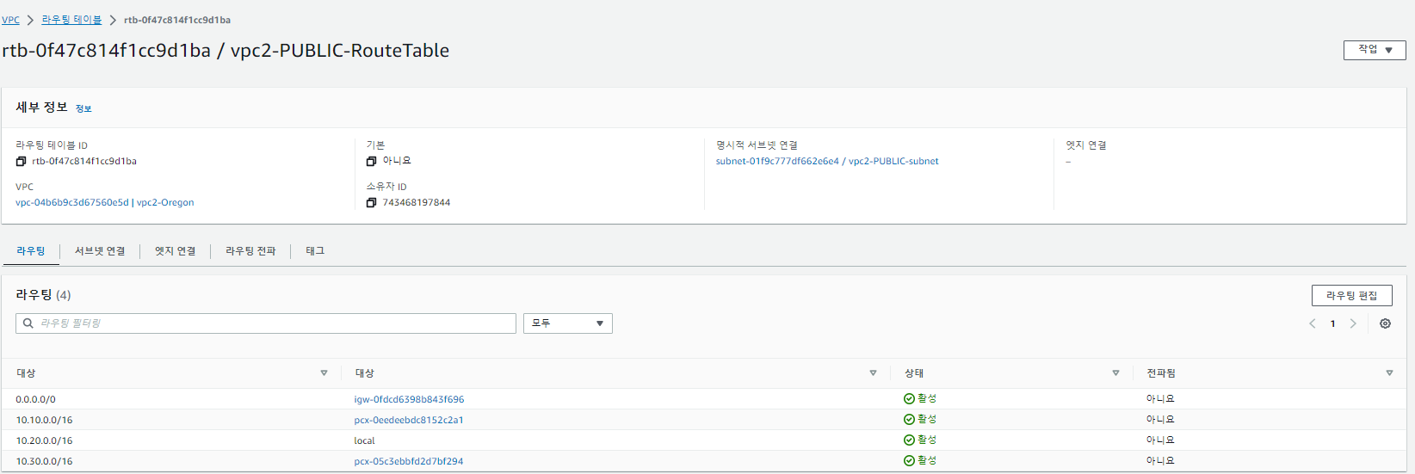Click the active status icon for 10.10.0.0/16
The height and width of the screenshot is (474, 1415).
point(909,420)
